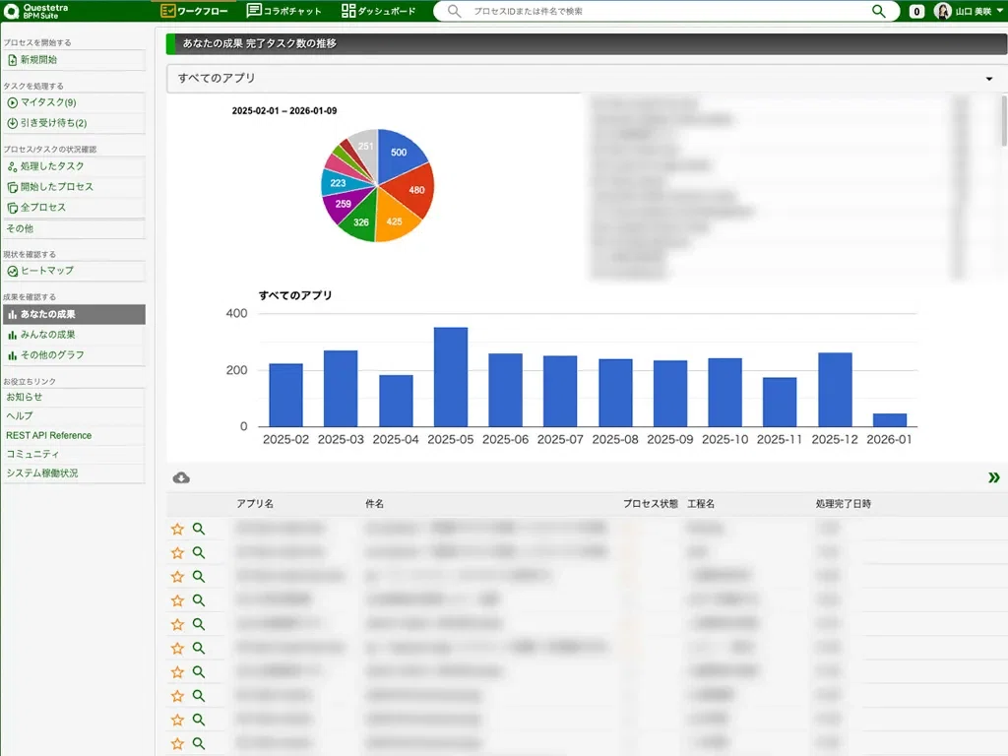The image size is (1008, 756).
Task: Star the ninth table row
Action: [177, 720]
